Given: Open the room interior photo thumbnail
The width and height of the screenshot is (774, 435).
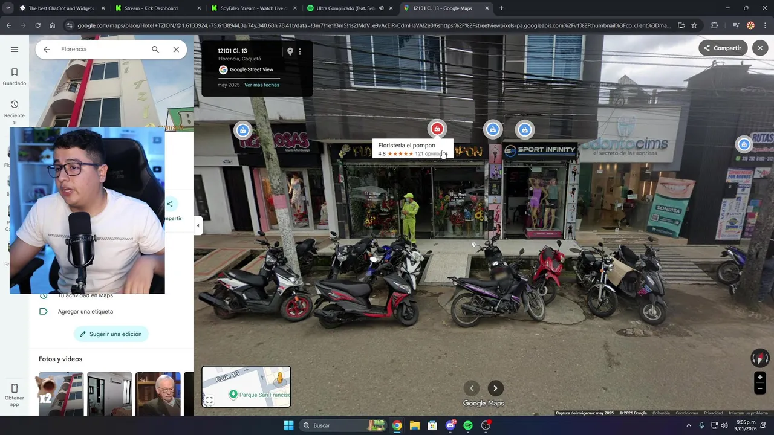Looking at the screenshot, I should pos(109,394).
